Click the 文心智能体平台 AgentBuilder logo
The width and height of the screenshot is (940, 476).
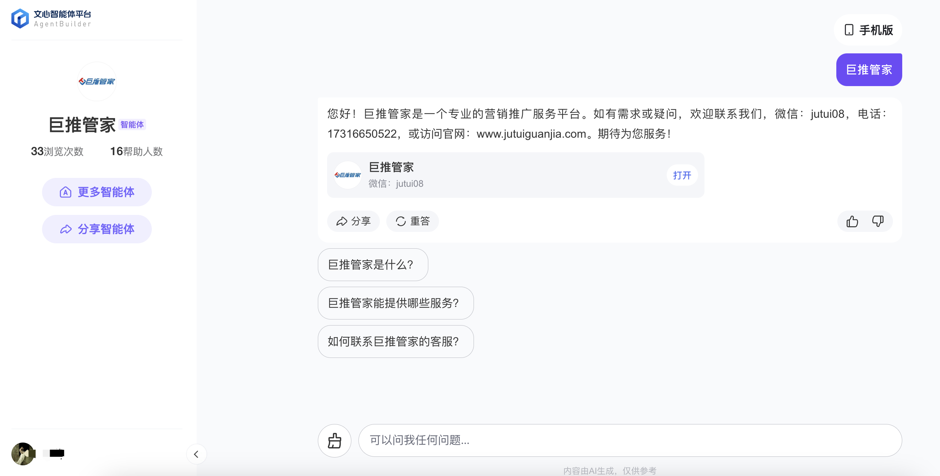click(51, 18)
